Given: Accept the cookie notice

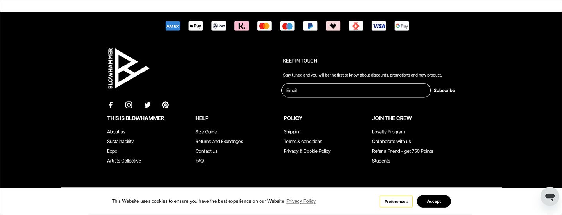Looking at the screenshot, I should (x=434, y=201).
